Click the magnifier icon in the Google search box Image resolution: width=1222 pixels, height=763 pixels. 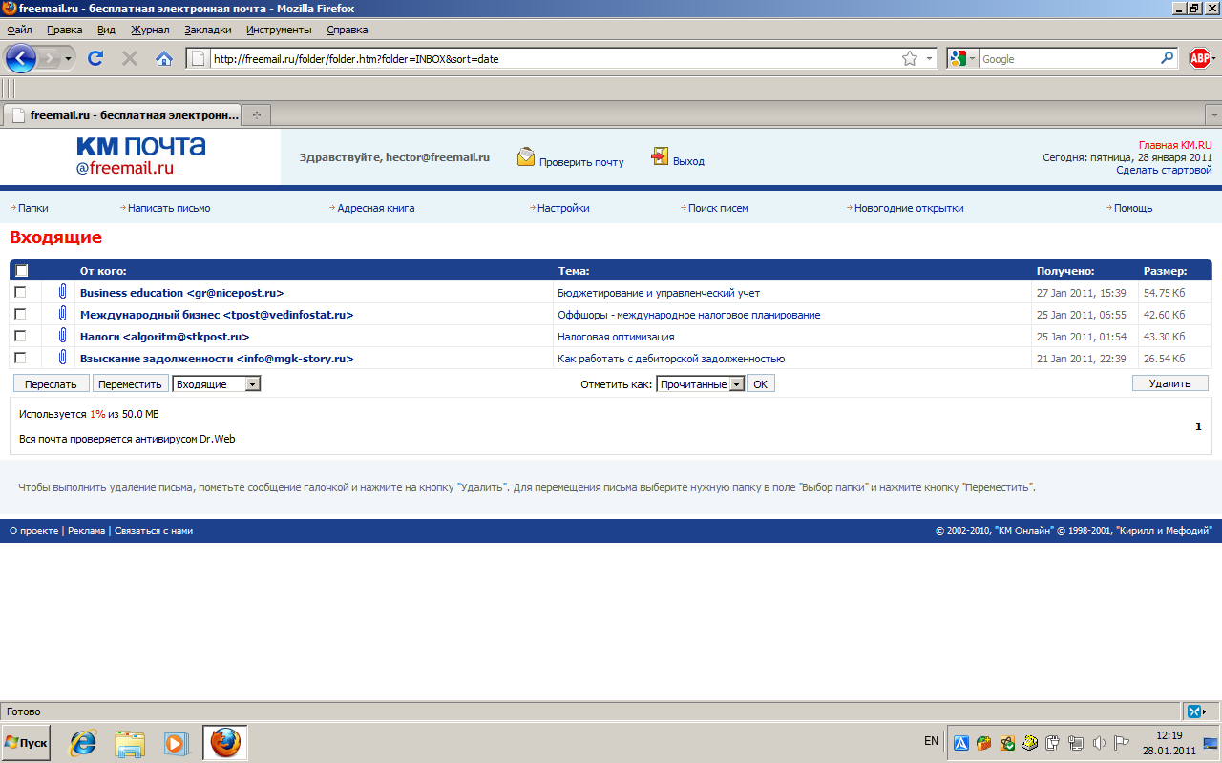[1167, 58]
